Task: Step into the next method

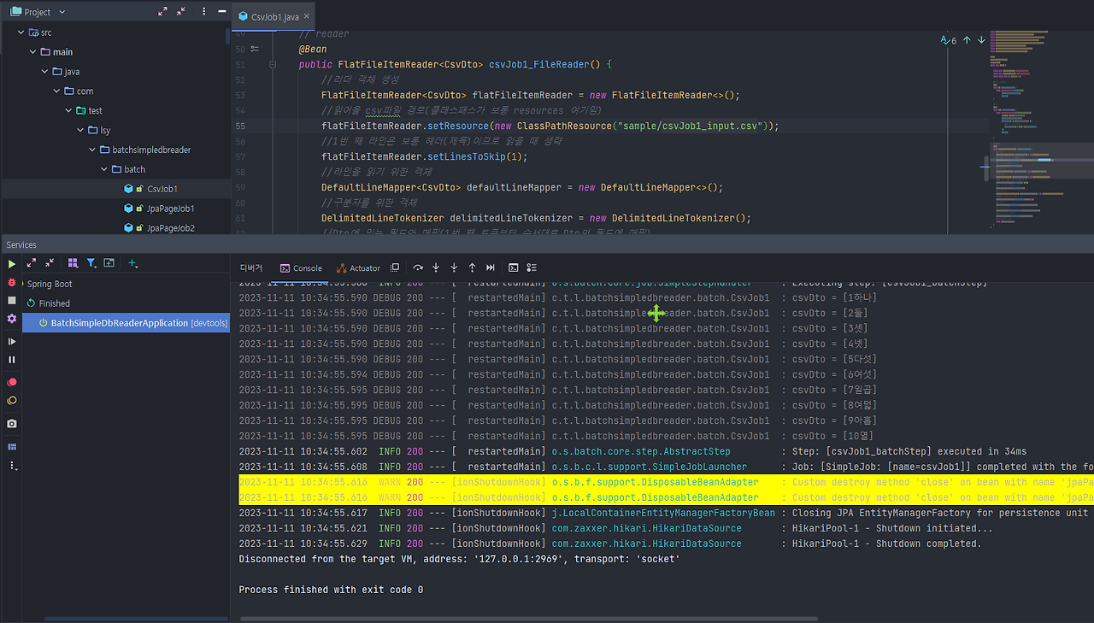Action: (x=436, y=267)
